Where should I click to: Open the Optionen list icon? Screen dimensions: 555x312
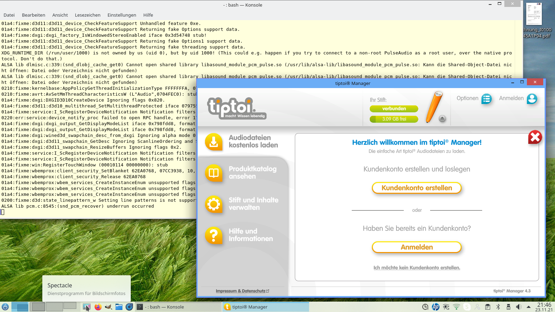point(487,99)
